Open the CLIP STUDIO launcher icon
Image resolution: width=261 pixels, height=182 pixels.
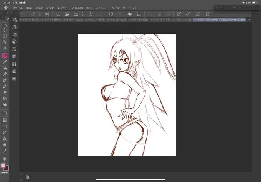click(x=46, y=14)
